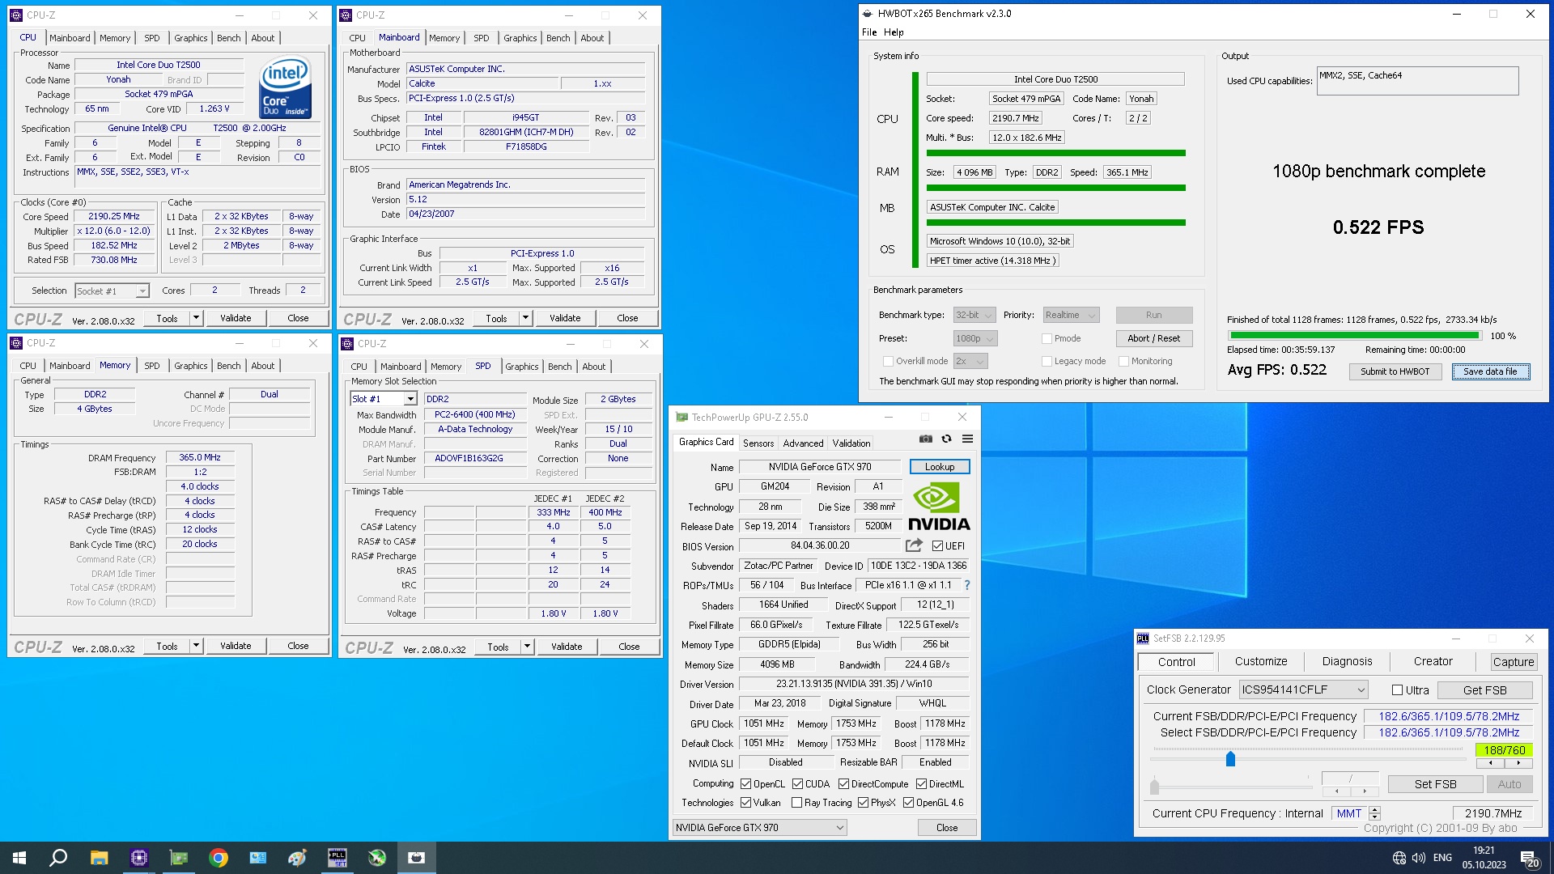Expand the Tools arrow in CPU-Z Memory window
The height and width of the screenshot is (874, 1554).
(196, 646)
